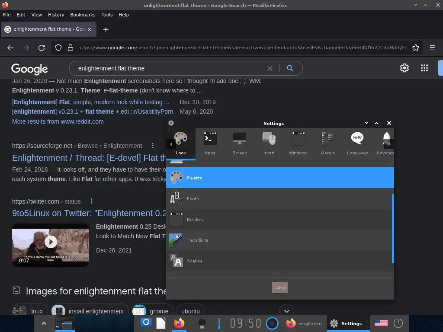Open the twitter result options menu
Viewport: 443px width, 332px height.
pyautogui.click(x=92, y=201)
